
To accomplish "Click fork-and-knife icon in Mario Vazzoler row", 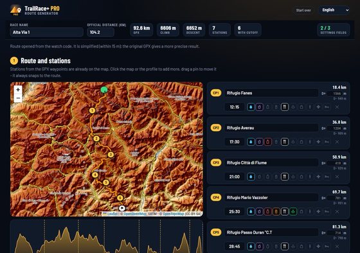I will point(285,211).
